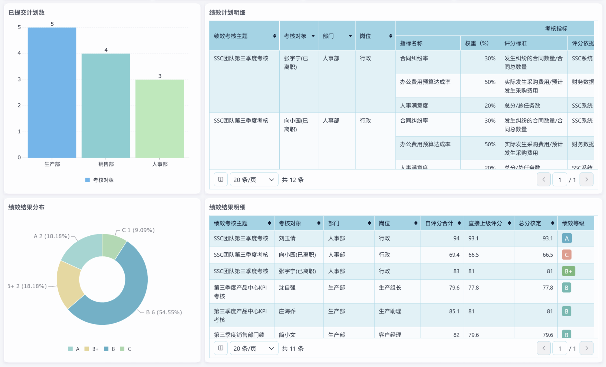606x367 pixels.
Task: Click 绩效结果分布 chart title
Action: tap(27, 207)
